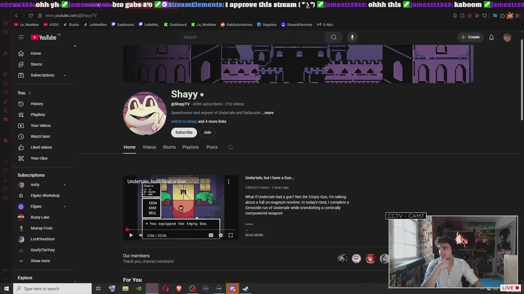524x294 pixels.
Task: Enter fullscreen on the featured video
Action: click(230, 235)
